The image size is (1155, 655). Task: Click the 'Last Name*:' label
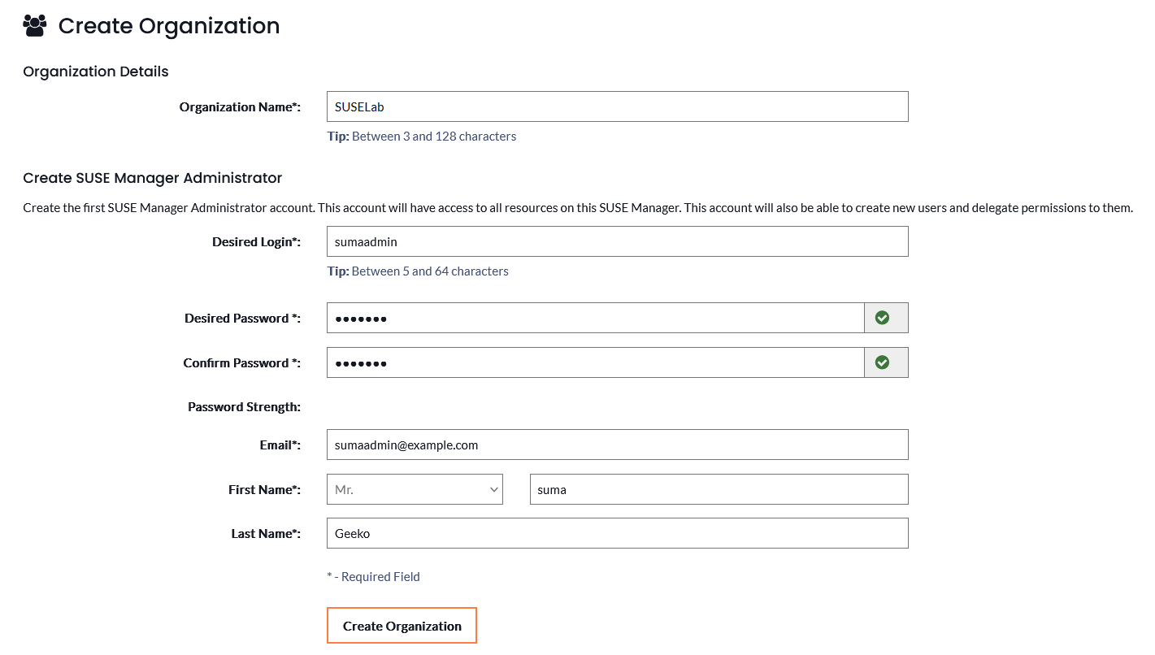266,534
